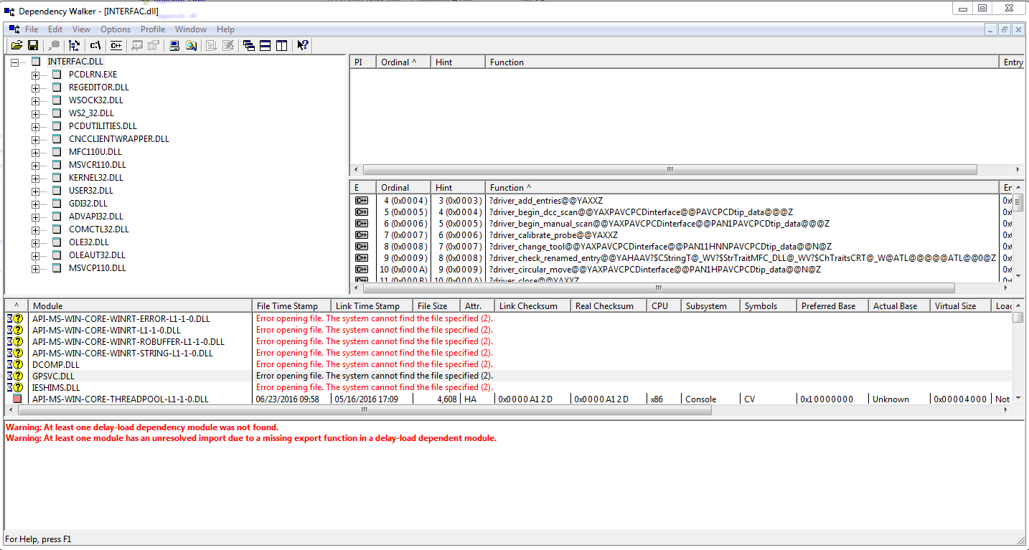This screenshot has height=550, width=1029.
Task: Toggle Auto Expand tree toolbar icon
Action: pos(74,45)
